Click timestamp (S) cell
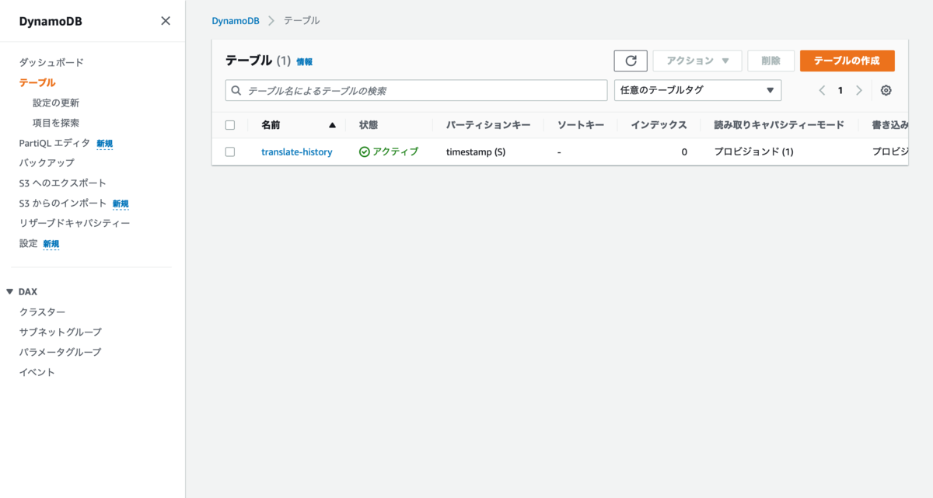 click(x=476, y=152)
